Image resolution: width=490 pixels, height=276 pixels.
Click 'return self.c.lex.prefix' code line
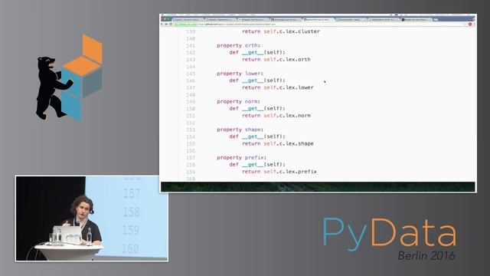tap(279, 172)
